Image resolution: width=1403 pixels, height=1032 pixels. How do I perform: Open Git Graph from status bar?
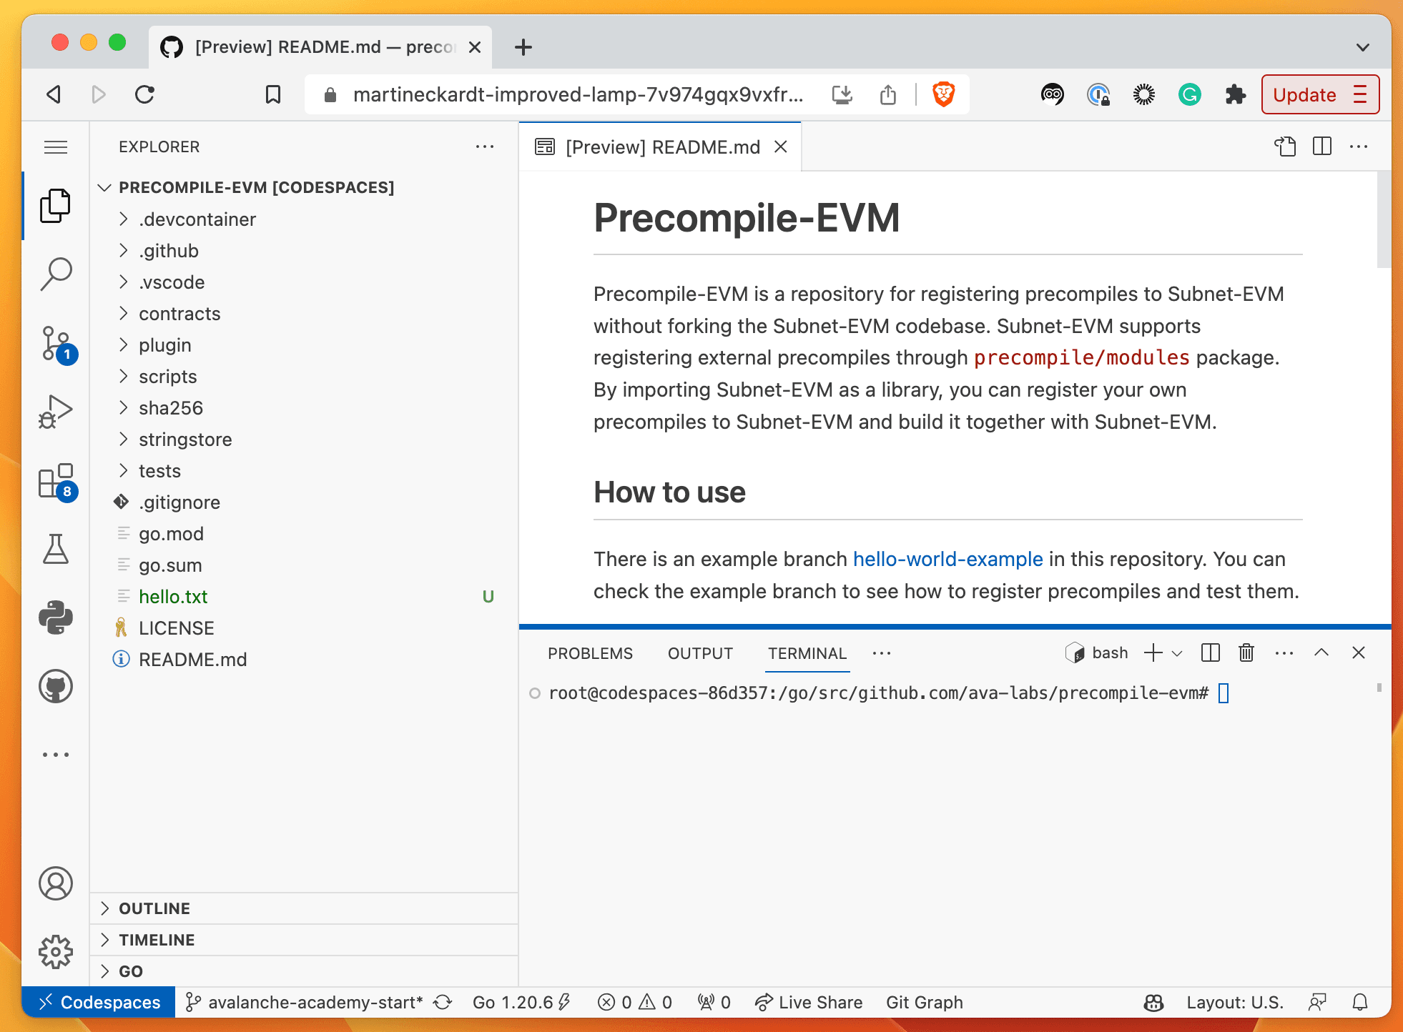tap(925, 1002)
